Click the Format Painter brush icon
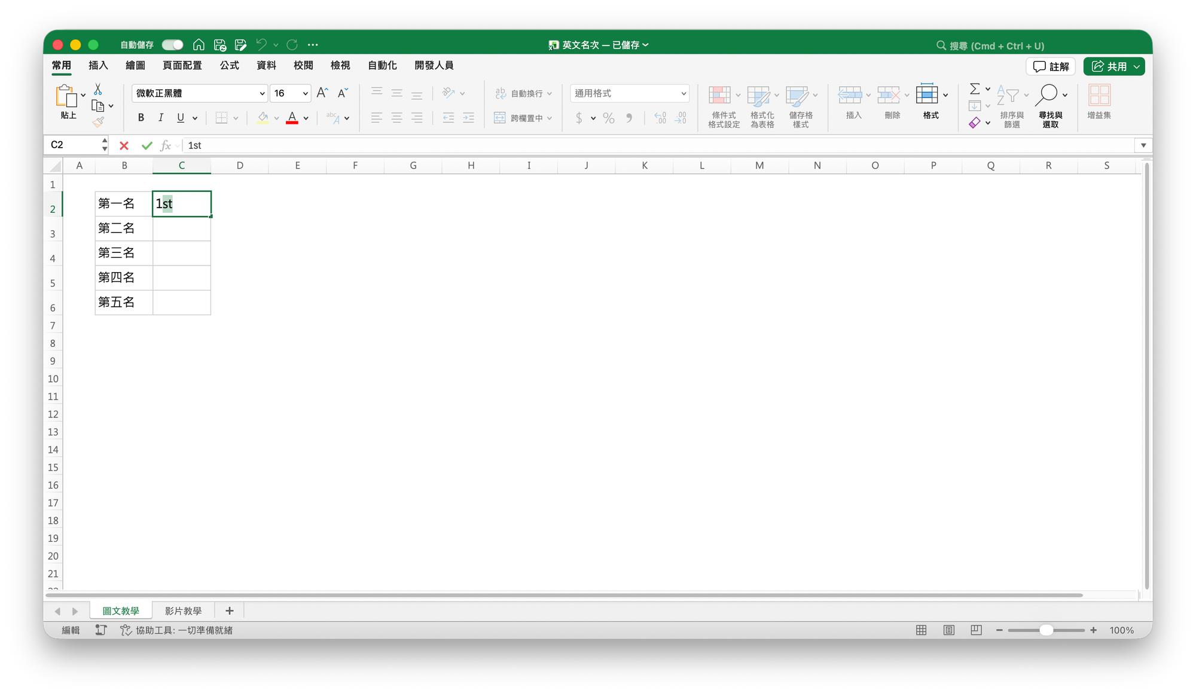The height and width of the screenshot is (696, 1196). 98,122
